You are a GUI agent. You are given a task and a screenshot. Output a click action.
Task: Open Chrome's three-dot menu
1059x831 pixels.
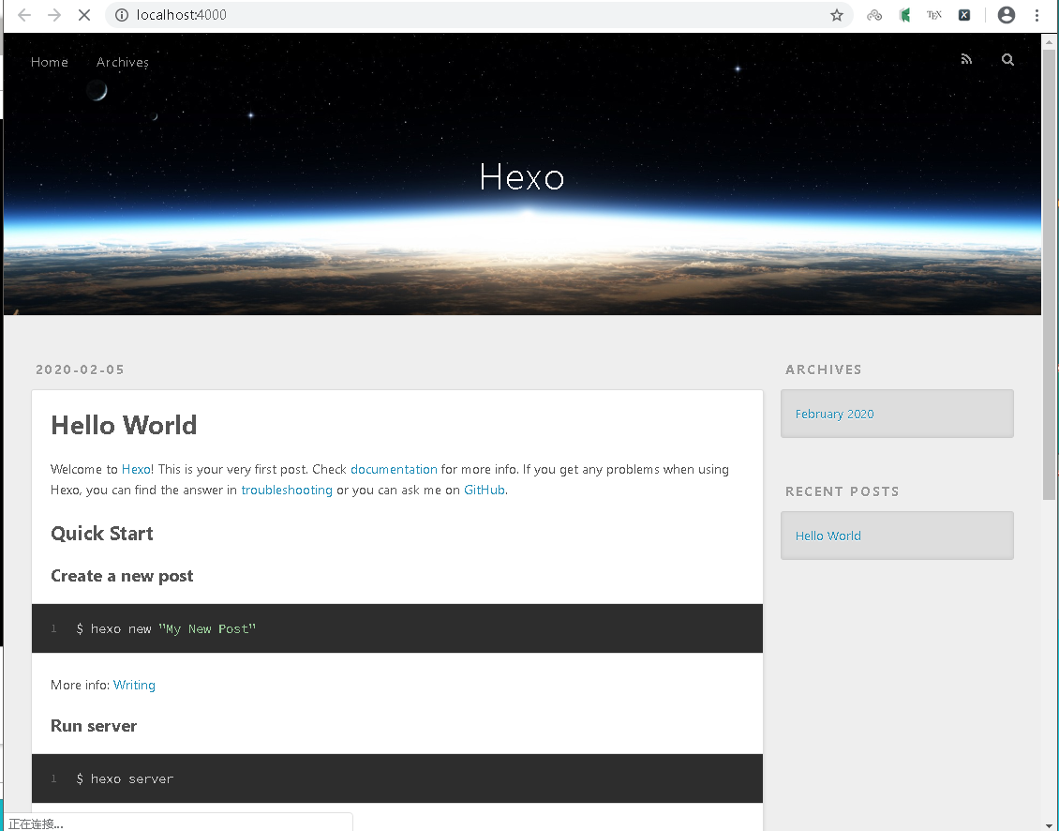pos(1037,15)
